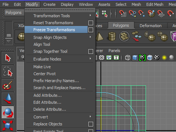Turn on use all lights yellow sphere
The image size is (176, 132).
pos(164,58)
